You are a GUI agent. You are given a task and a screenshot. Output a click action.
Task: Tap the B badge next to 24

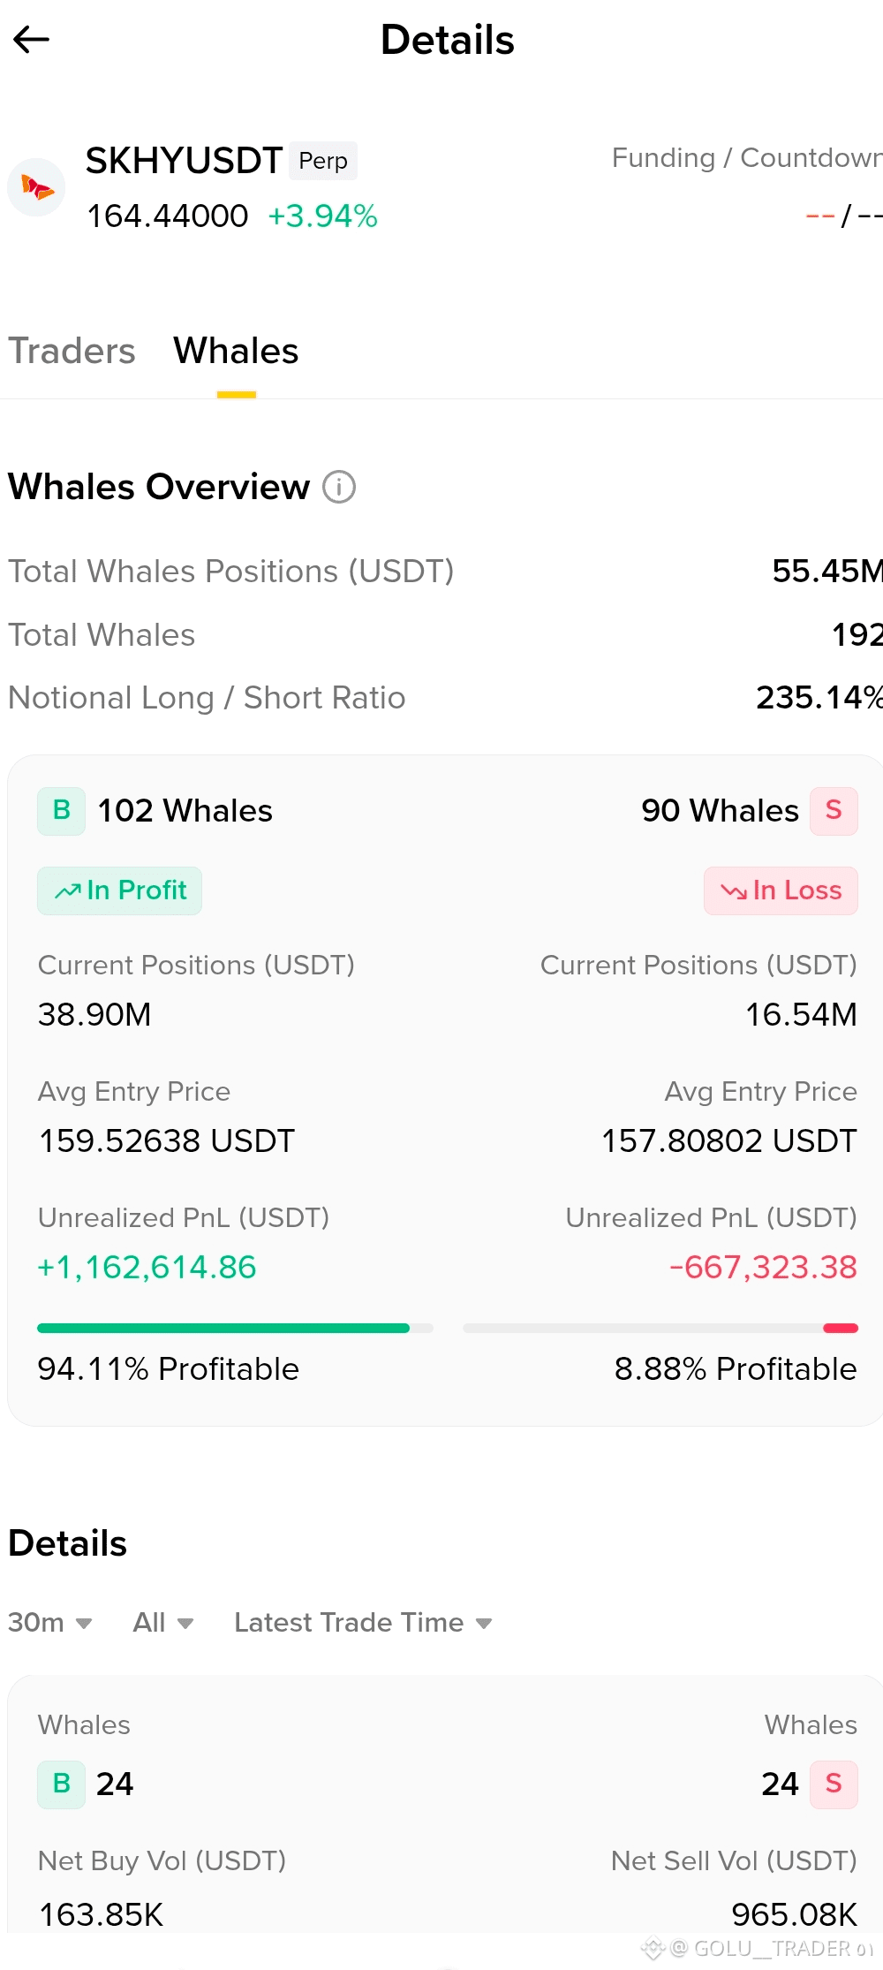click(x=62, y=1784)
